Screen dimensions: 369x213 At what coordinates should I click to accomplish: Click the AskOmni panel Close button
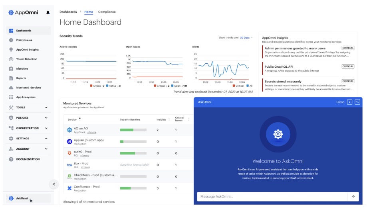coord(340,102)
